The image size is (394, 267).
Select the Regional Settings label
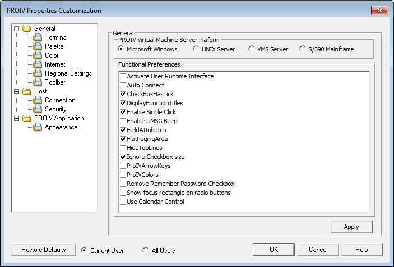tap(68, 73)
